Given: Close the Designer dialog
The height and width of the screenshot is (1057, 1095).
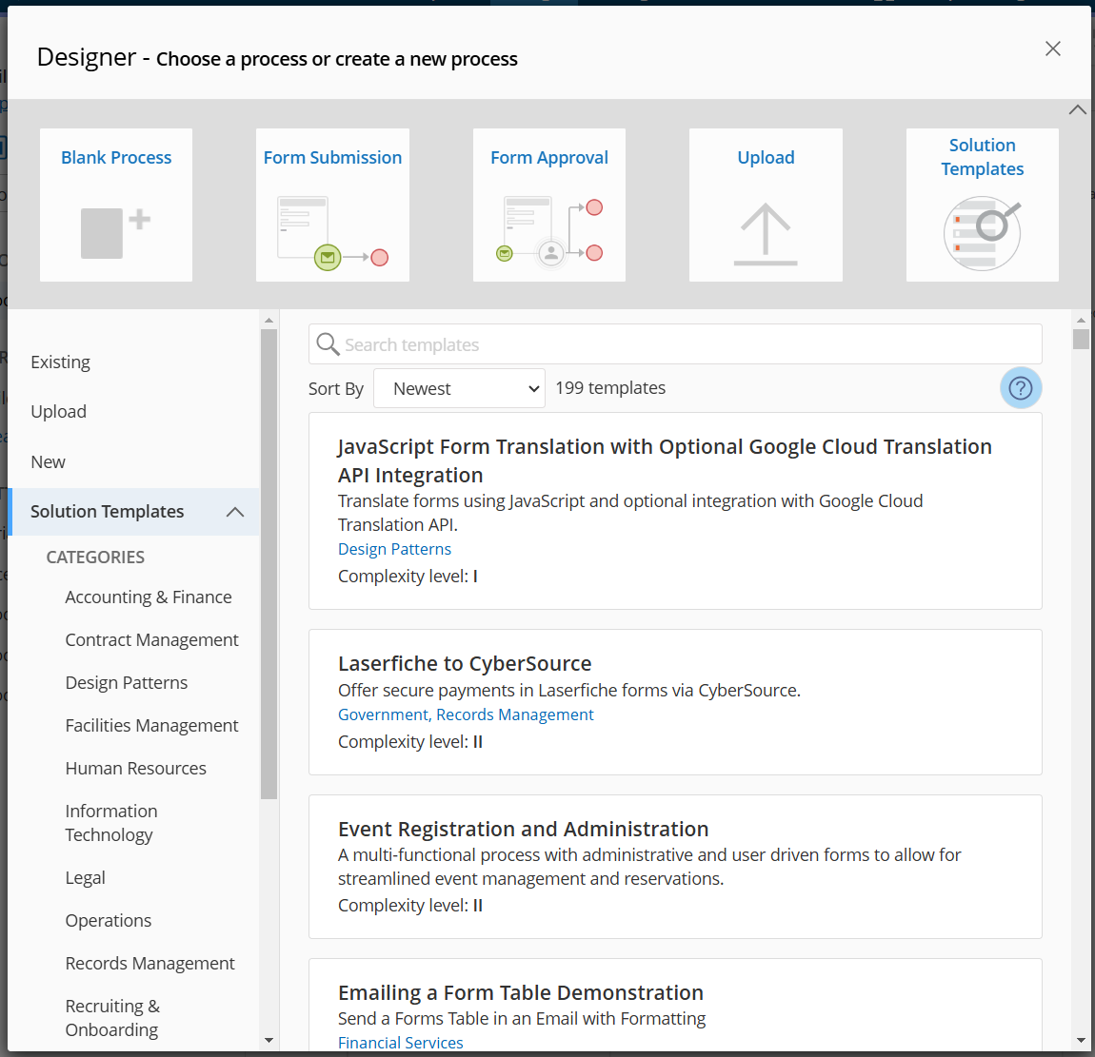Looking at the screenshot, I should pos(1052,49).
